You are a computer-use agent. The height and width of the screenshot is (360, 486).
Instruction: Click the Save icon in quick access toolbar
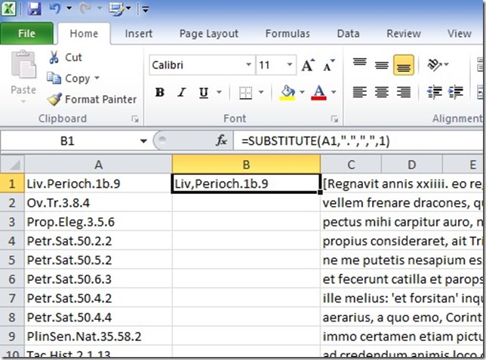[35, 10]
